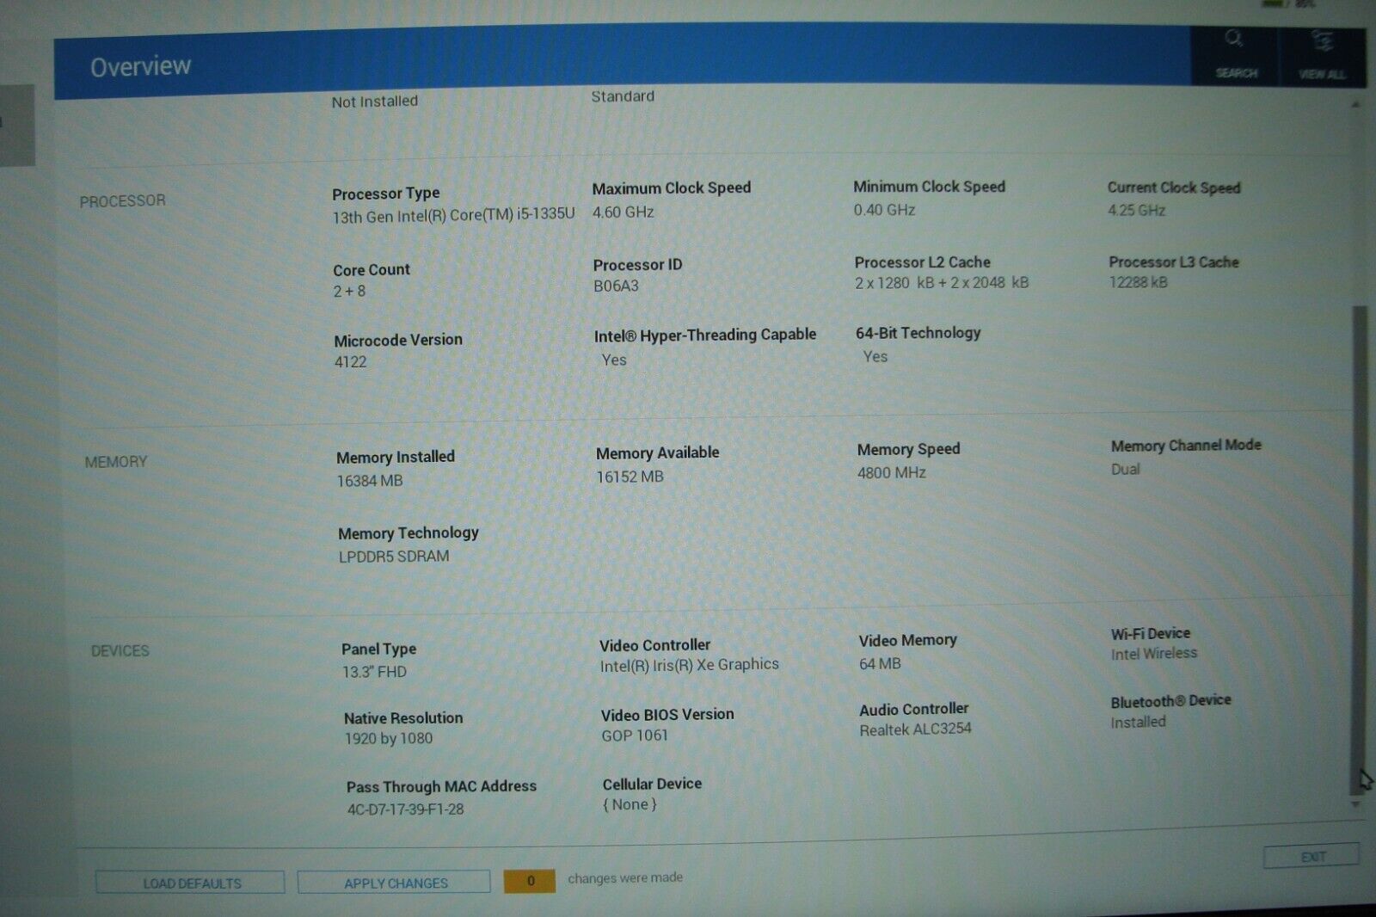Click the Load Defaults button
The image size is (1376, 917).
point(190,883)
